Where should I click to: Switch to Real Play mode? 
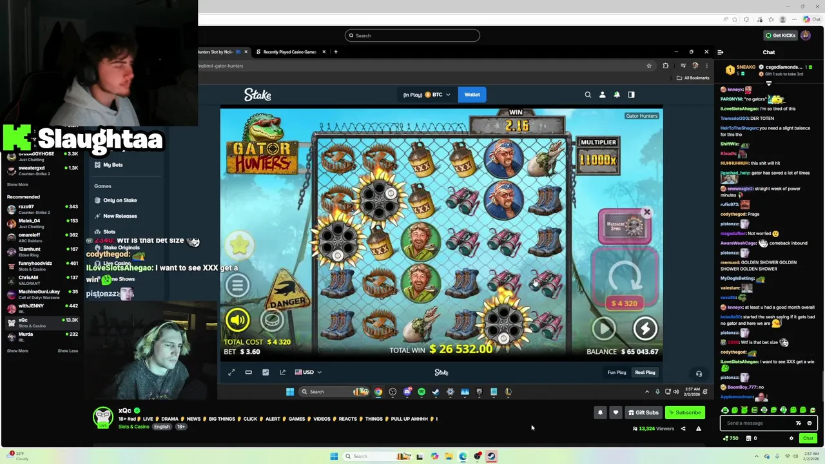click(645, 372)
